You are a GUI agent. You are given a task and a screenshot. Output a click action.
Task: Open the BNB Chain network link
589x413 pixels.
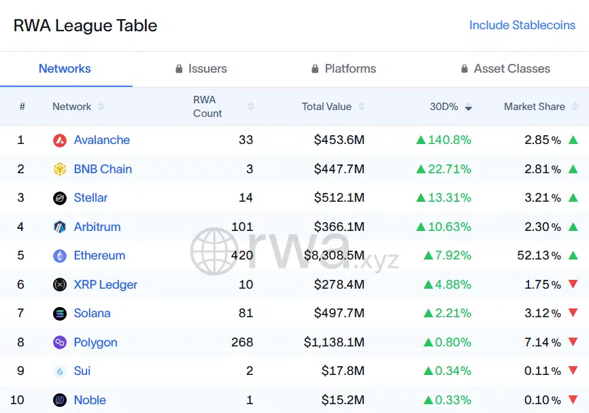[103, 169]
